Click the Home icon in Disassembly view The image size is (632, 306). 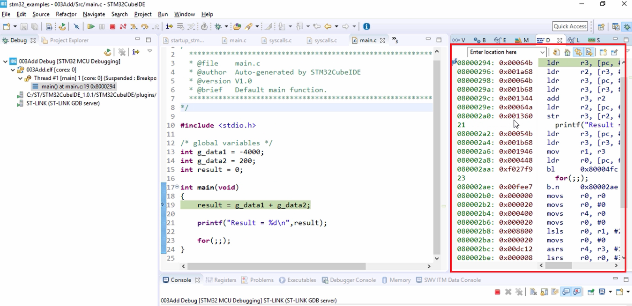pyautogui.click(x=567, y=52)
